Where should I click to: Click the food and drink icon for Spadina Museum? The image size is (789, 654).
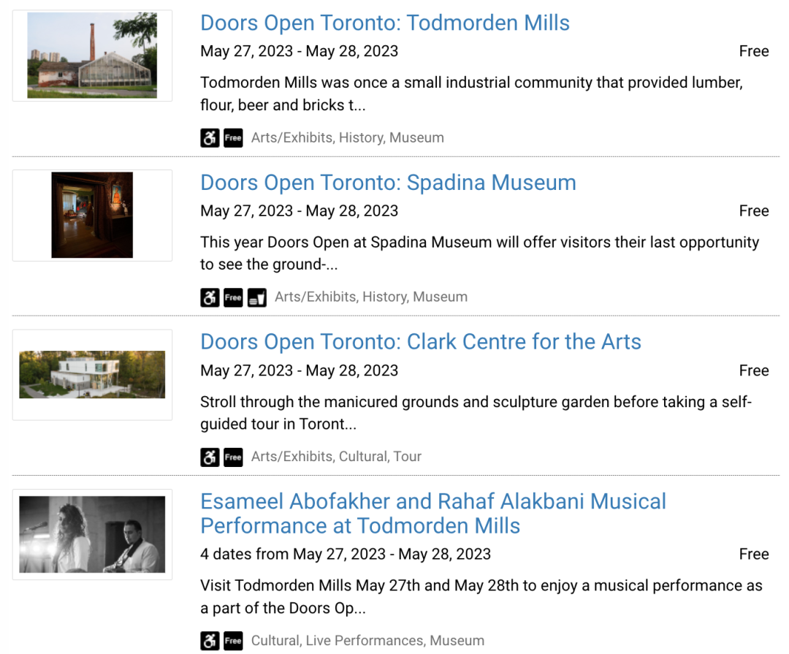(x=256, y=297)
